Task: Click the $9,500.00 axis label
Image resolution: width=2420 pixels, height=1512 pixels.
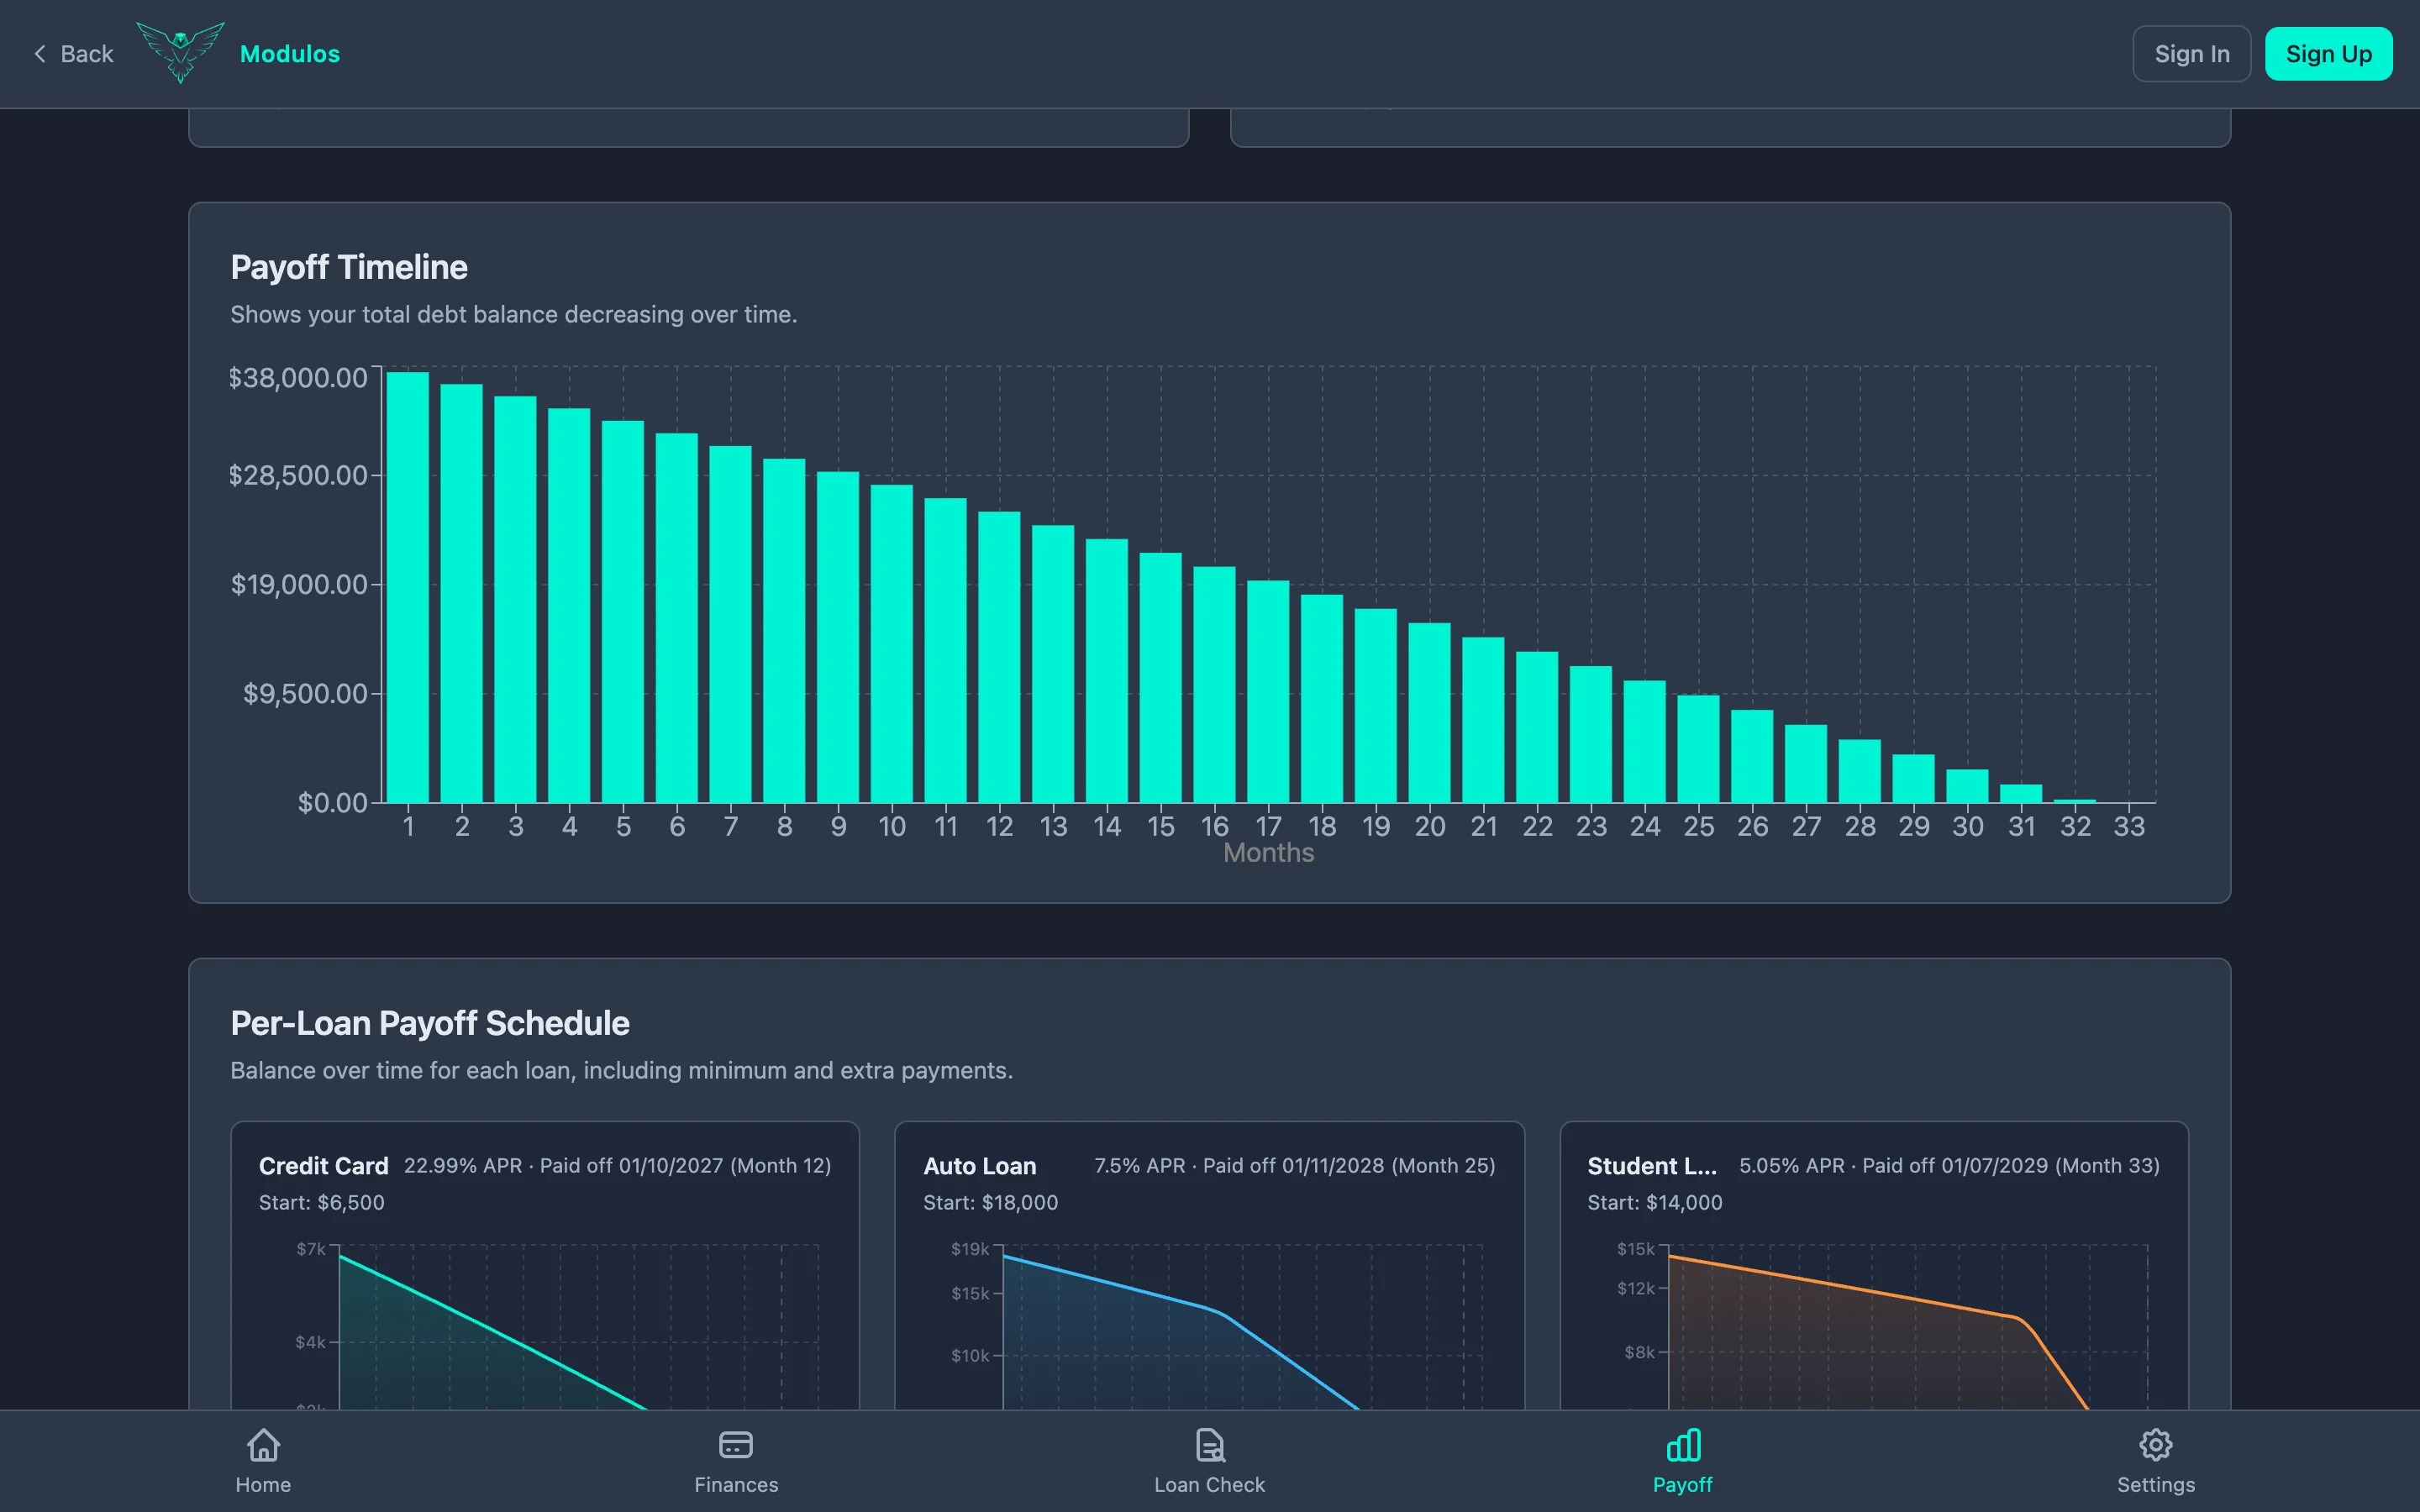Action: [x=305, y=693]
